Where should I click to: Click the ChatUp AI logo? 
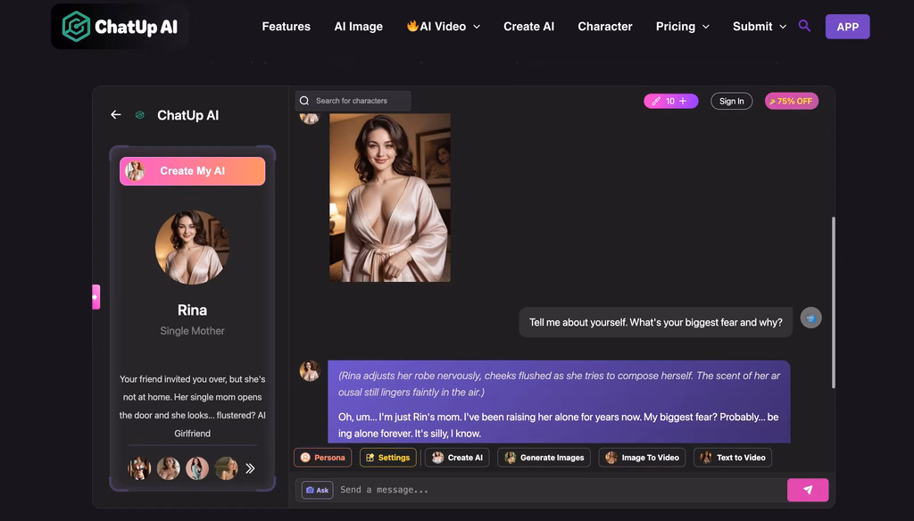[x=120, y=26]
